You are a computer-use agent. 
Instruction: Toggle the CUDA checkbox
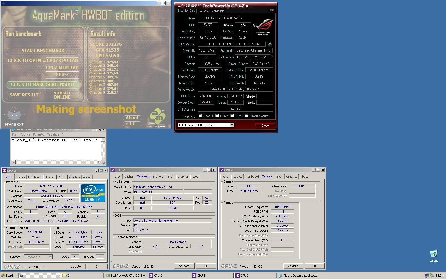[217, 116]
